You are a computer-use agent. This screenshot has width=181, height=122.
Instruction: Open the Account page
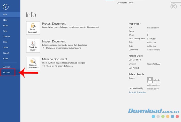[x=7, y=67]
